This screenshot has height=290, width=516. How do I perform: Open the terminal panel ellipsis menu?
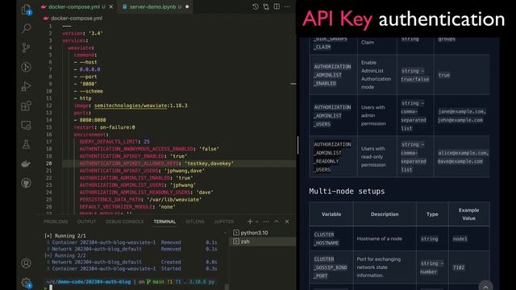pyautogui.click(x=266, y=222)
